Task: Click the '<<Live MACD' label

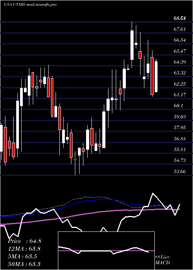Action: [x=163, y=260]
